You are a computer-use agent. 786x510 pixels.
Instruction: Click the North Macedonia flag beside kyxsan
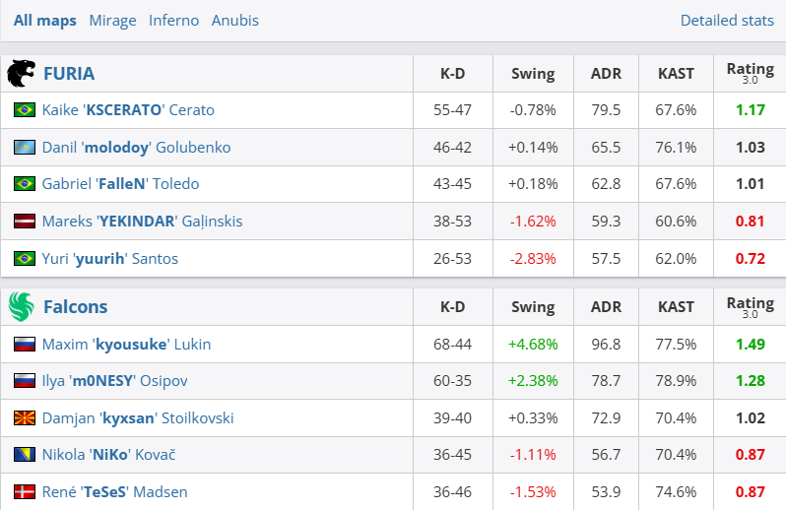[x=25, y=418]
